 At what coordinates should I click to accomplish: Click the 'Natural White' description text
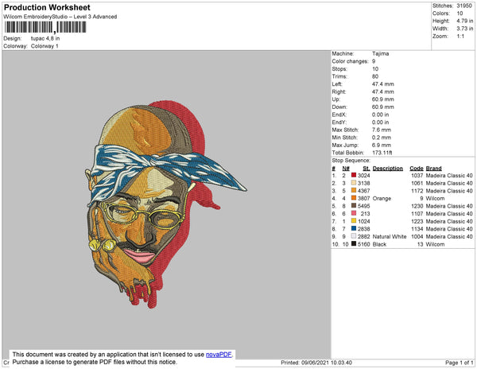[390, 236]
